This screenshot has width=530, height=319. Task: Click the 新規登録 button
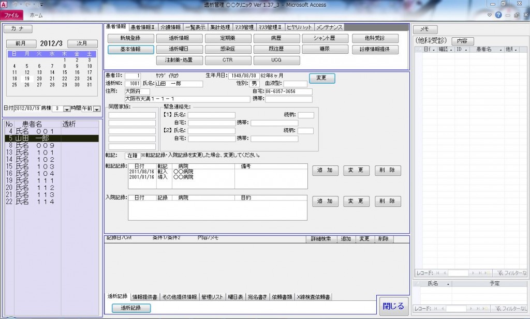pyautogui.click(x=131, y=38)
